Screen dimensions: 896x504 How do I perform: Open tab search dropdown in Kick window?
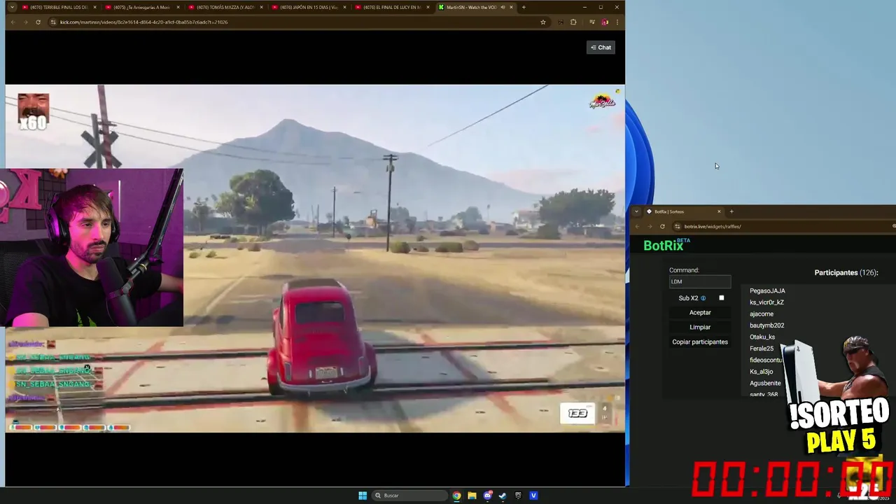pos(12,7)
